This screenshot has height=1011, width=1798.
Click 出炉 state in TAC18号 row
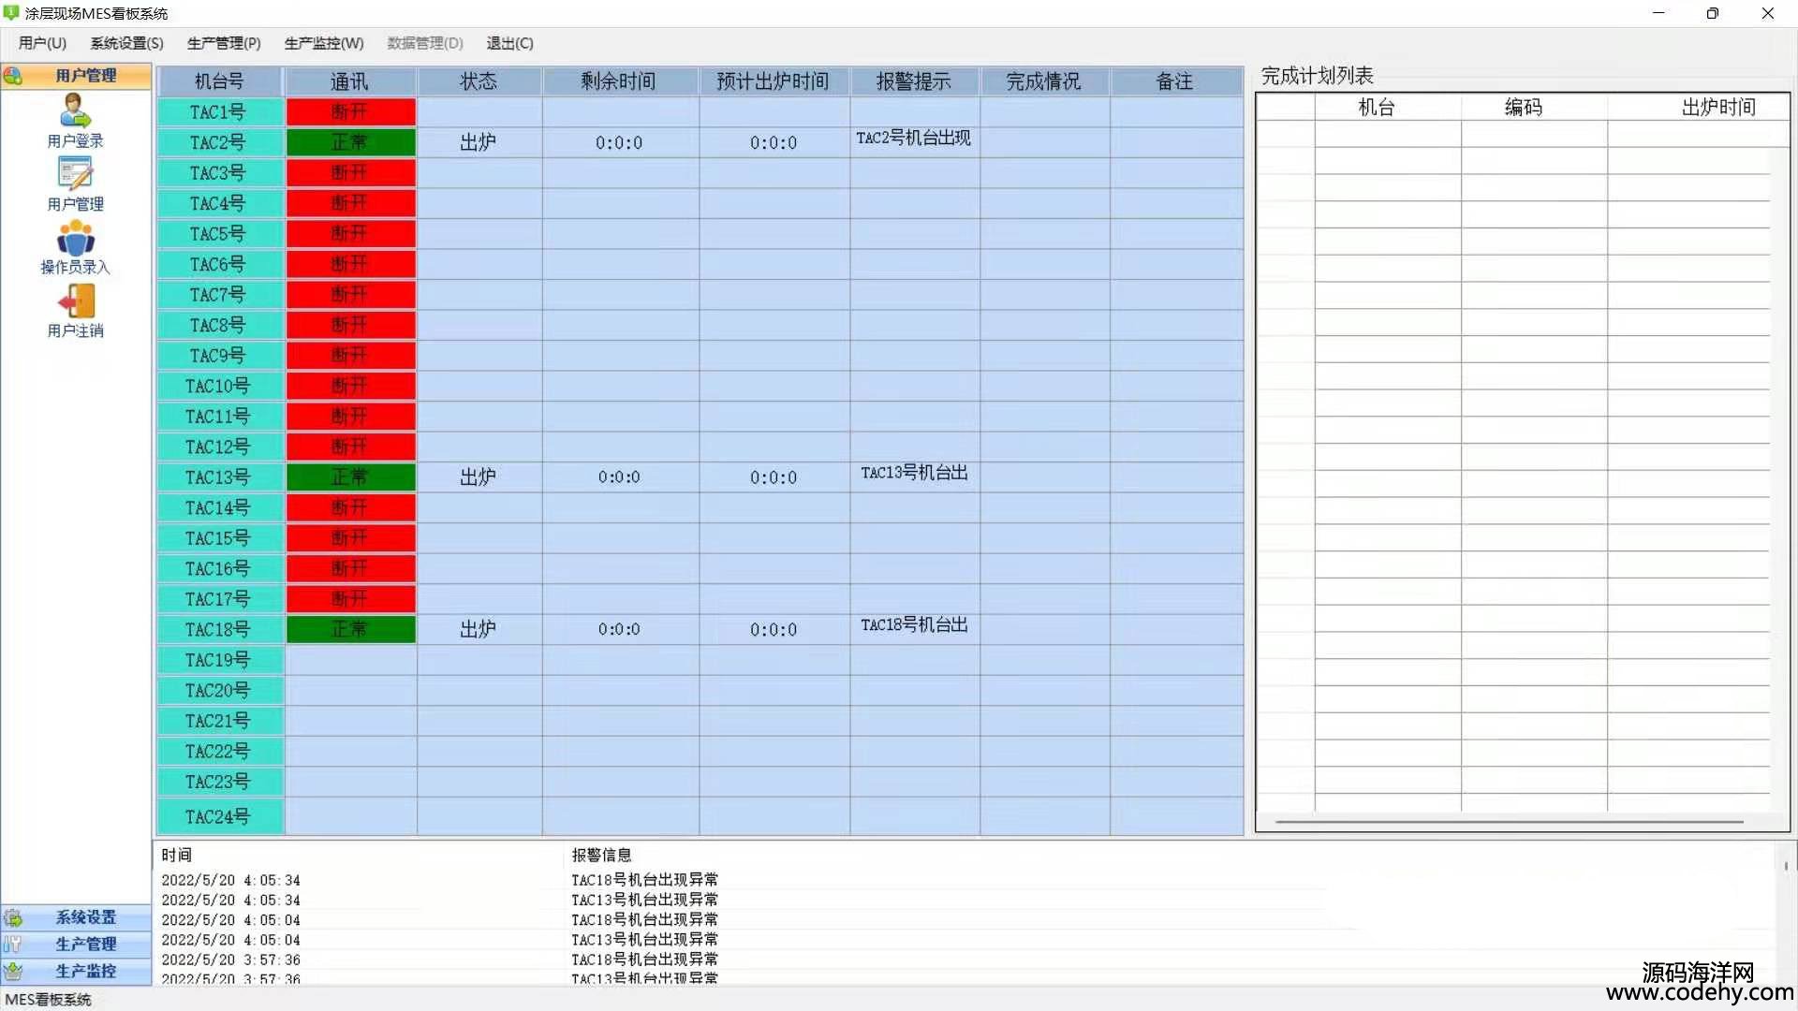pyautogui.click(x=479, y=629)
